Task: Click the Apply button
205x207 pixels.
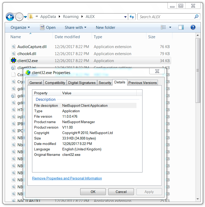Action: (149, 192)
